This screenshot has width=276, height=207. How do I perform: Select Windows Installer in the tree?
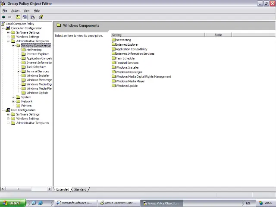click(x=38, y=75)
